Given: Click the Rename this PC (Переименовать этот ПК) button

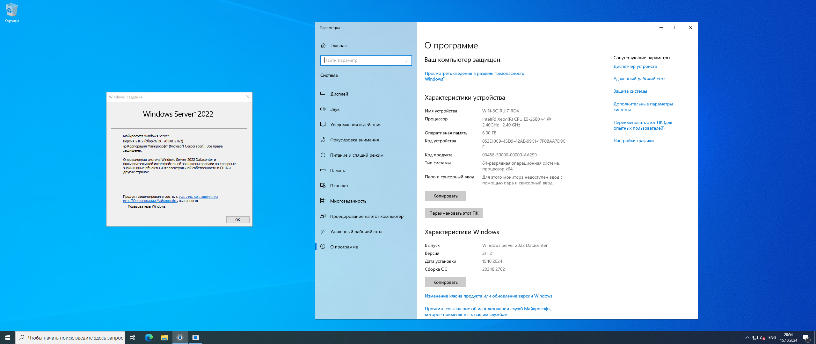Looking at the screenshot, I should pyautogui.click(x=453, y=213).
